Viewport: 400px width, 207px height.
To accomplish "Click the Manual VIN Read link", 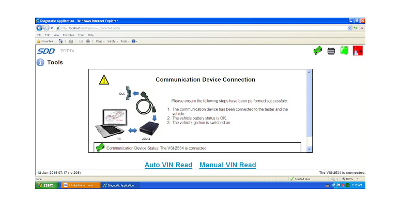I will click(227, 165).
